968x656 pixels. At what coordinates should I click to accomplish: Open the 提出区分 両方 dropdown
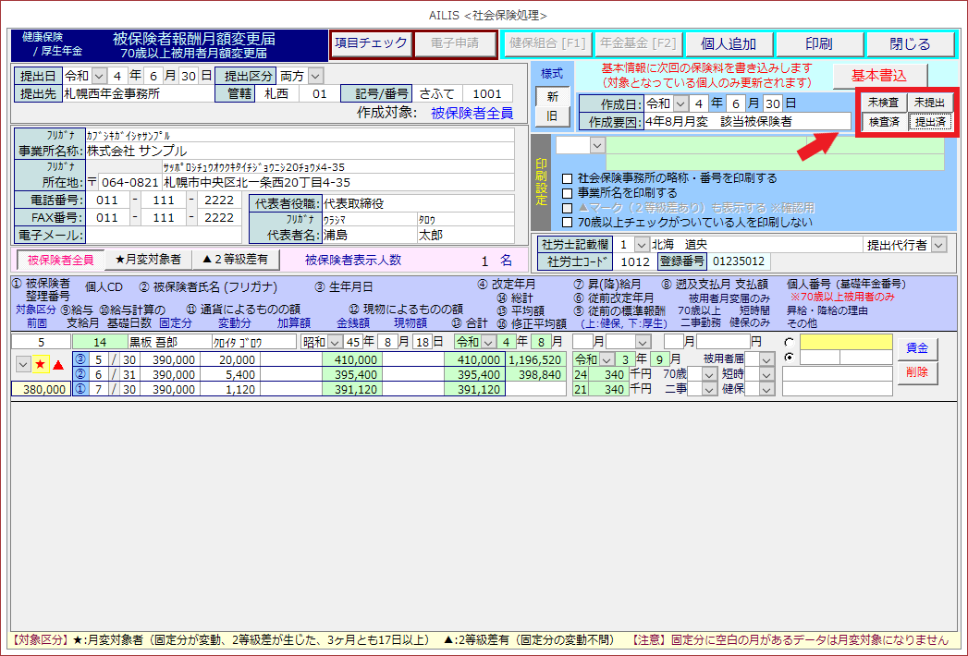[x=316, y=75]
